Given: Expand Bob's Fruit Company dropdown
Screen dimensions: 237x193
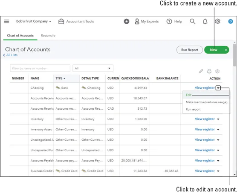Looking at the screenshot, I should tap(34, 21).
